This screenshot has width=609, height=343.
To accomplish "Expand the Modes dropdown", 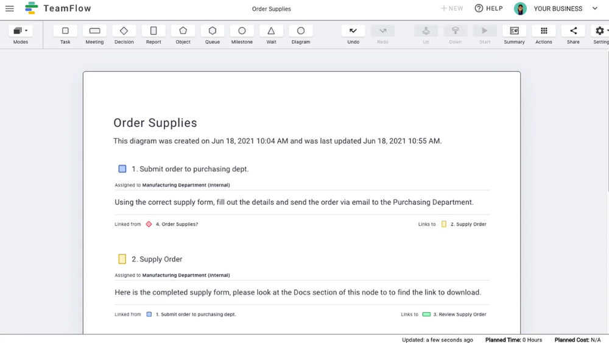I will tap(21, 31).
